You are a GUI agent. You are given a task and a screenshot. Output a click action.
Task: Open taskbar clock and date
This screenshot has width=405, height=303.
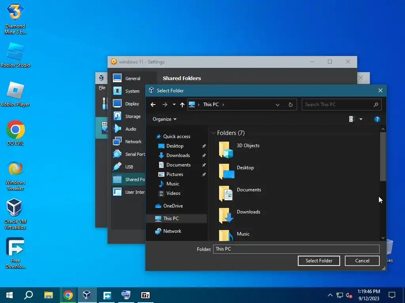369,295
